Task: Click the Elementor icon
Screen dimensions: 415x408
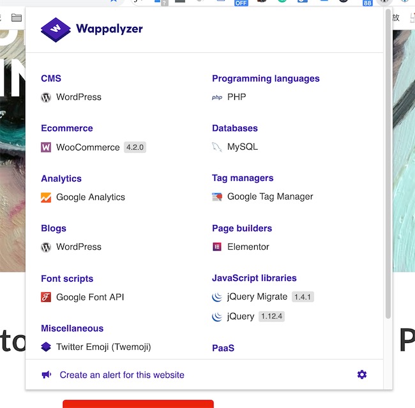Action: click(217, 247)
